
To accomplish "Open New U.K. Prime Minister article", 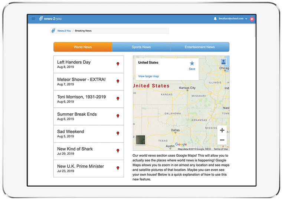I will pyautogui.click(x=89, y=169).
